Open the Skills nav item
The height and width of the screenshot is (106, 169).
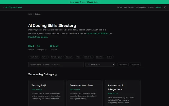[x=119, y=7]
